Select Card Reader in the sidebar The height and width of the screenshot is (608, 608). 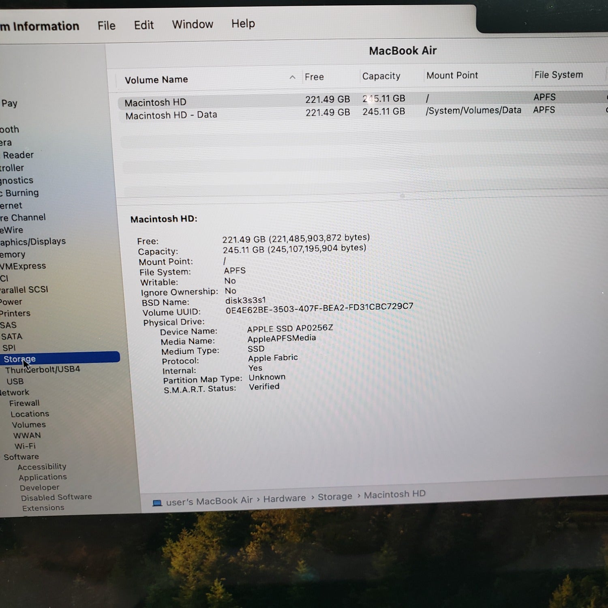(x=17, y=155)
